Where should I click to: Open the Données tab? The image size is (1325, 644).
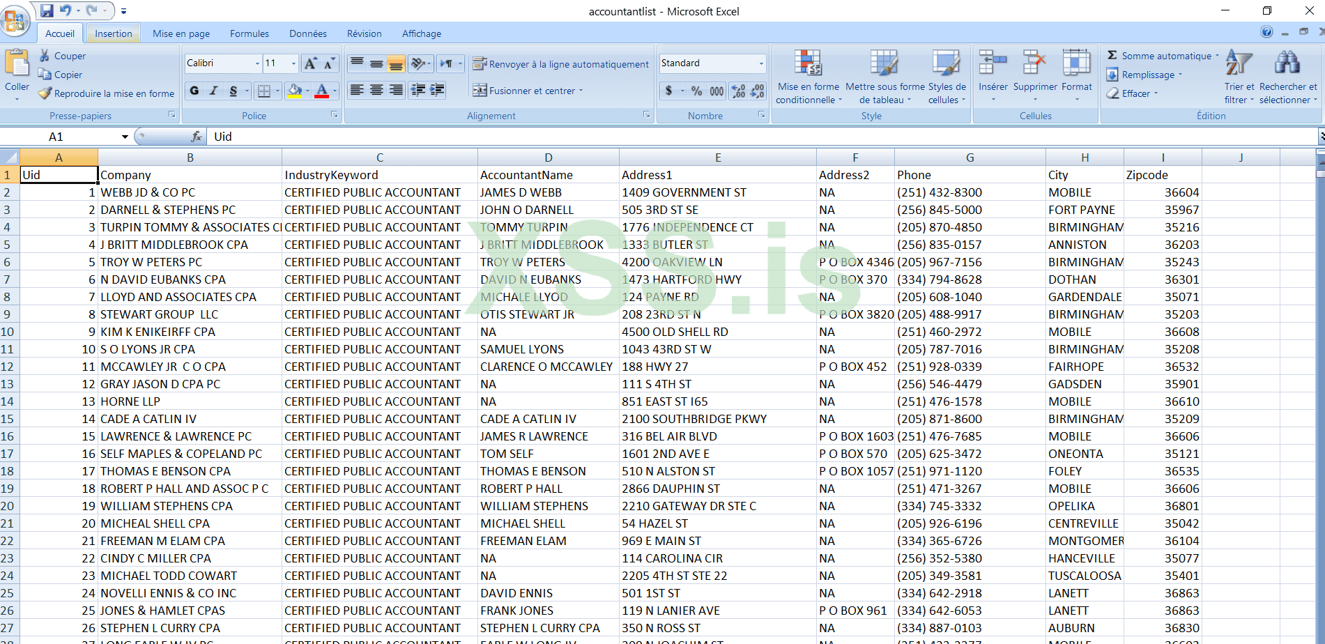point(308,33)
